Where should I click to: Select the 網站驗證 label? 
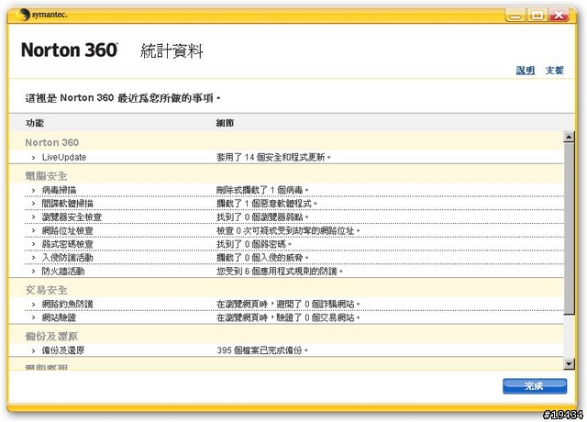[59, 317]
